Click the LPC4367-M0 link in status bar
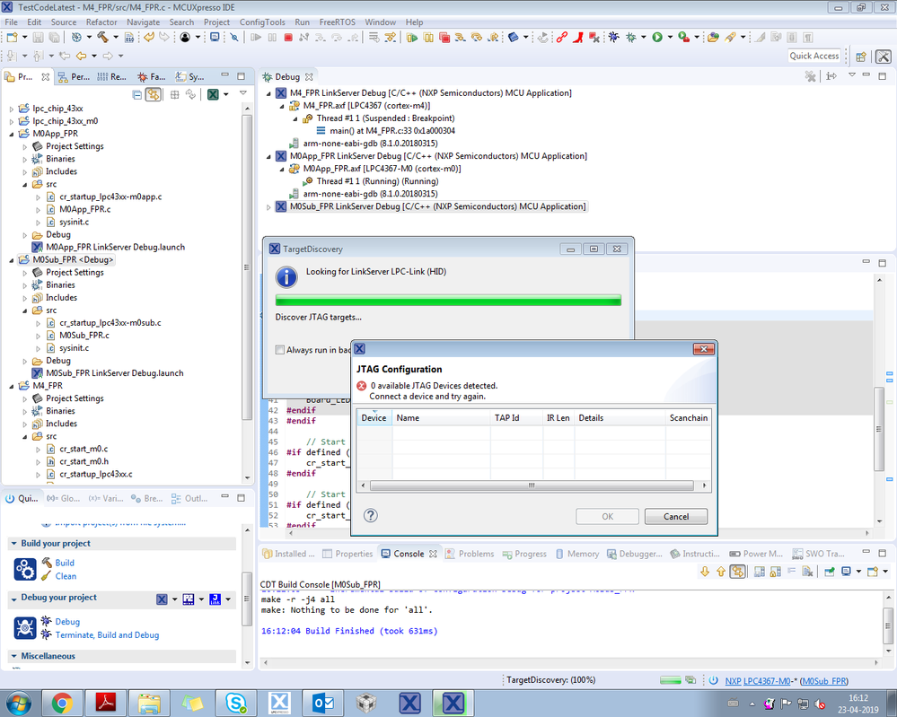Image resolution: width=897 pixels, height=717 pixels. click(x=767, y=681)
